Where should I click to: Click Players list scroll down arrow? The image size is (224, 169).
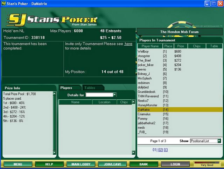tap(133, 153)
